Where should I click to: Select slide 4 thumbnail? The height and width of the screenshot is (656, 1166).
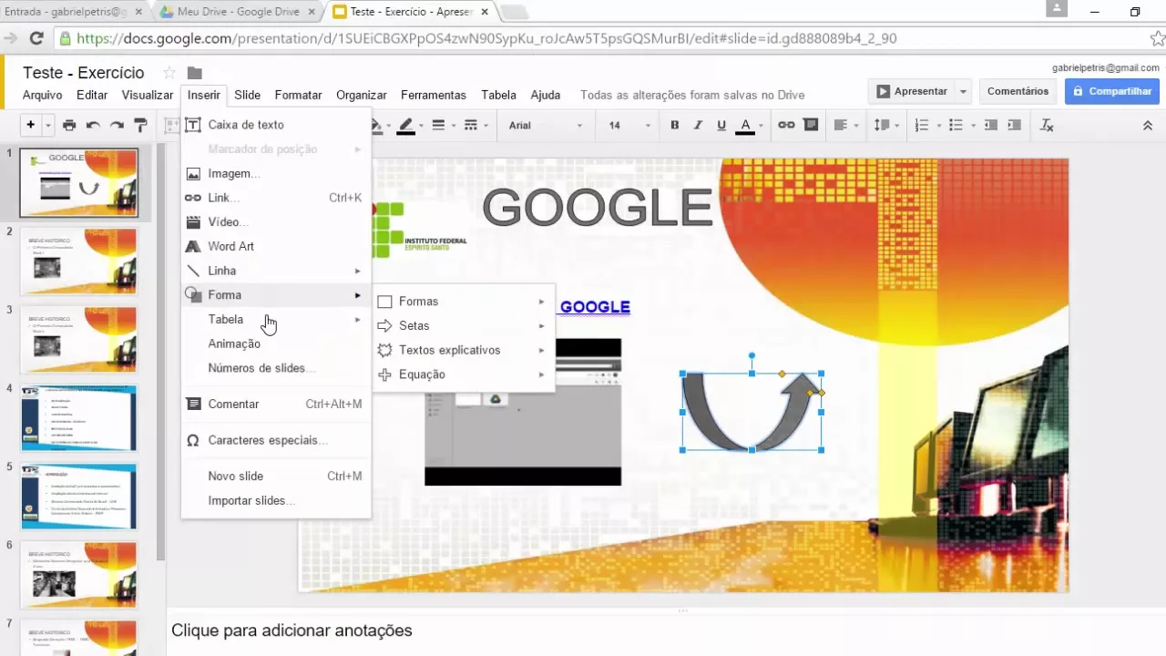(79, 418)
